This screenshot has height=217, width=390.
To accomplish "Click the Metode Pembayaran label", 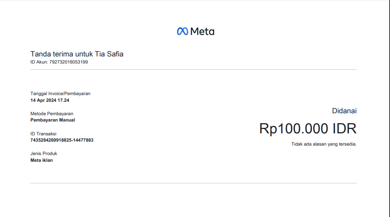I will point(52,114).
